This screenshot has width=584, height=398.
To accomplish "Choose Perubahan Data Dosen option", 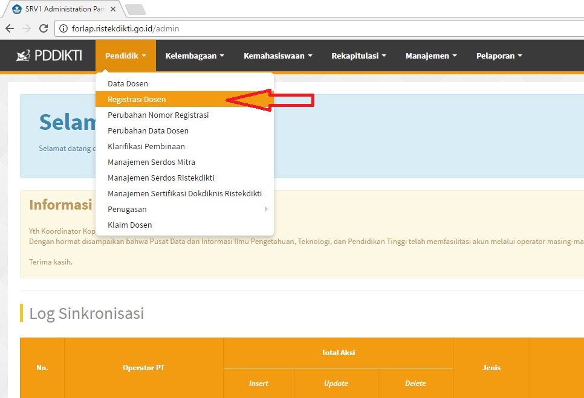I will [148, 130].
